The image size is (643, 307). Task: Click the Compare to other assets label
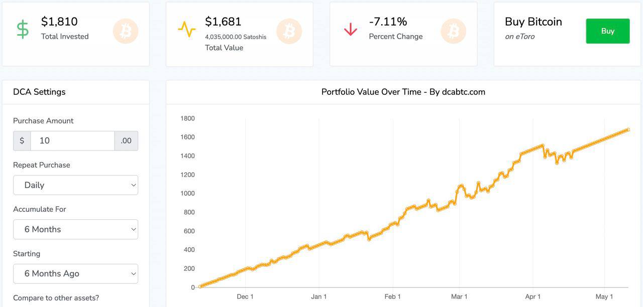(x=56, y=298)
